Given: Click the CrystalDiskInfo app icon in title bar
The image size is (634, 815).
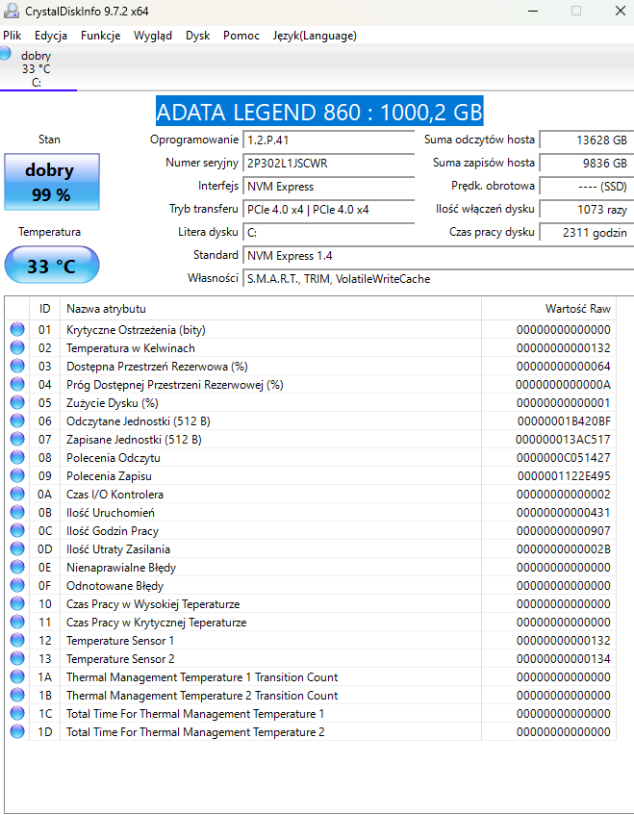Looking at the screenshot, I should click(x=11, y=11).
